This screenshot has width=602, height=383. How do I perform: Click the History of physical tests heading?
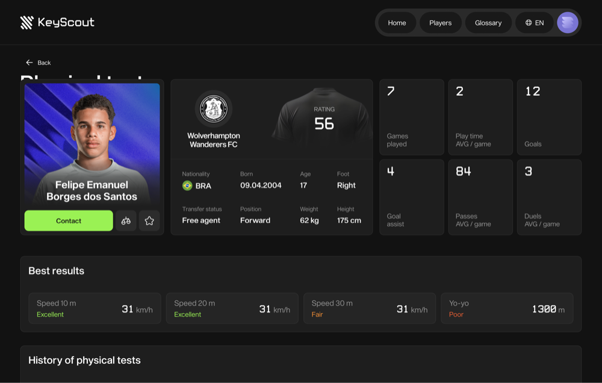[x=84, y=360]
